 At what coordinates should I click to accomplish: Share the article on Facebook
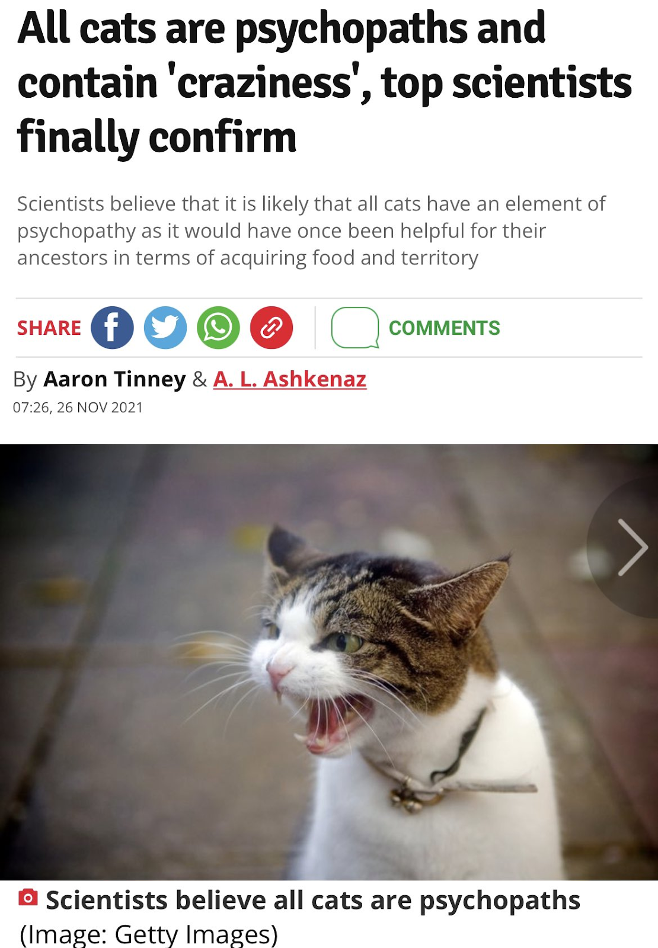112,328
